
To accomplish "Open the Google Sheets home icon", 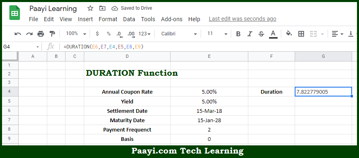I will click(x=14, y=13).
